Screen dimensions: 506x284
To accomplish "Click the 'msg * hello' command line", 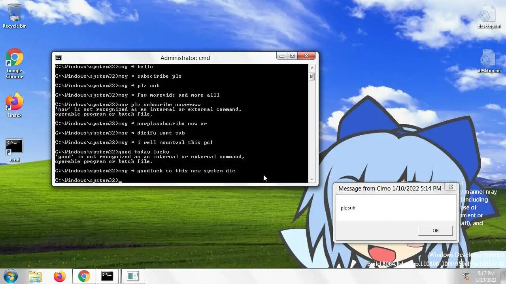I will (x=104, y=67).
